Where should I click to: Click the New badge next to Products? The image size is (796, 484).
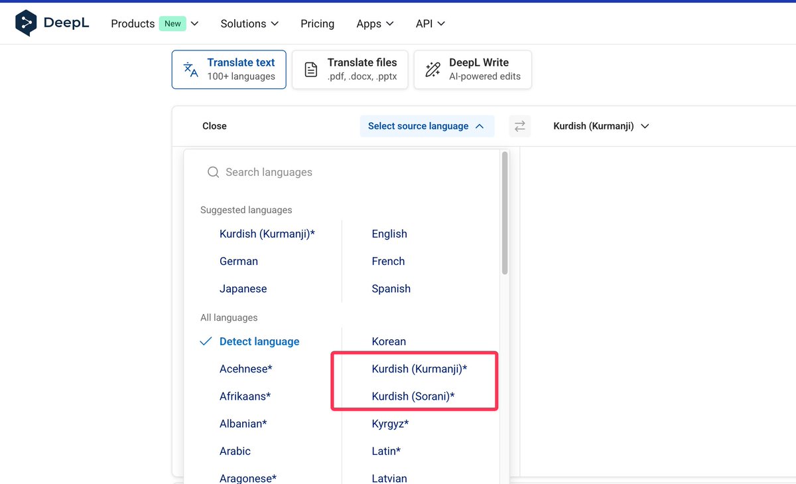(172, 23)
